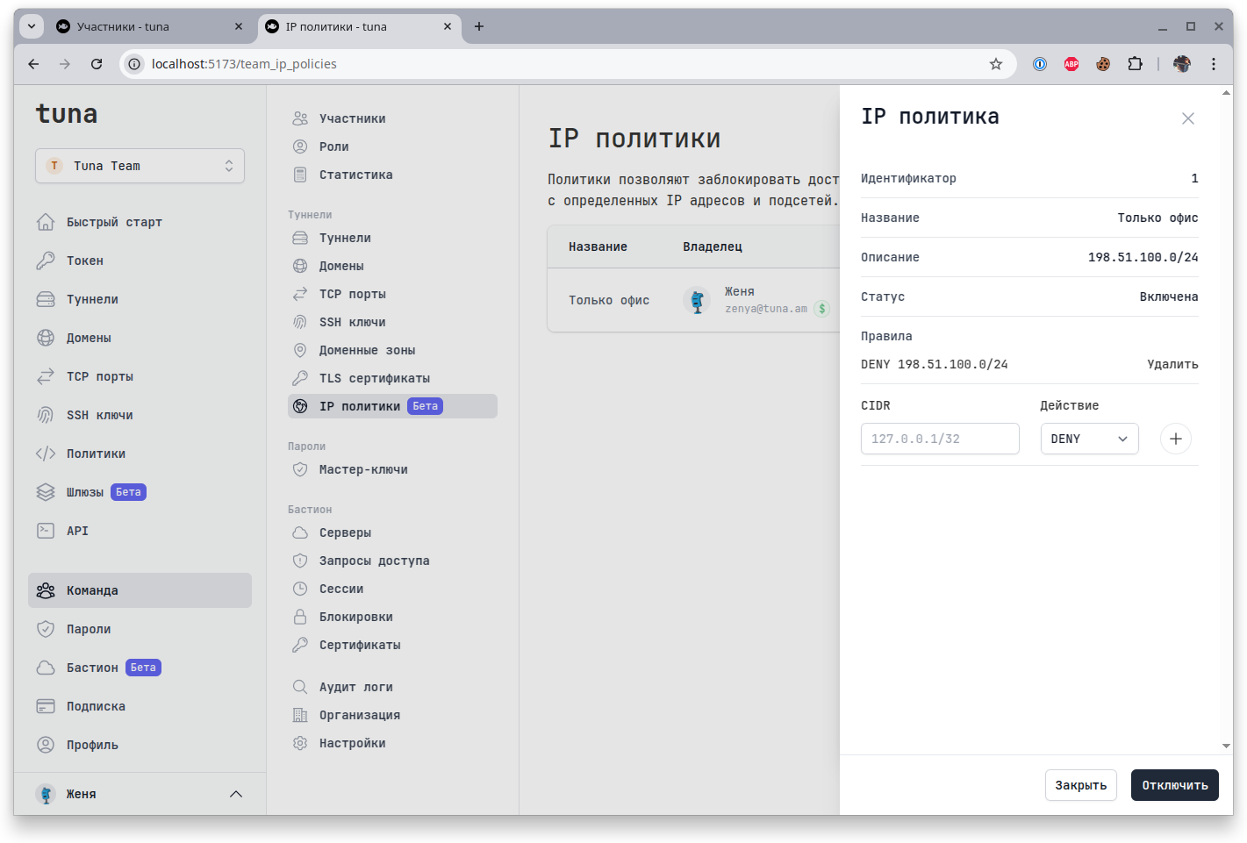The width and height of the screenshot is (1247, 843).
Task: Open Настройки gear item in team menu
Action: [352, 742]
